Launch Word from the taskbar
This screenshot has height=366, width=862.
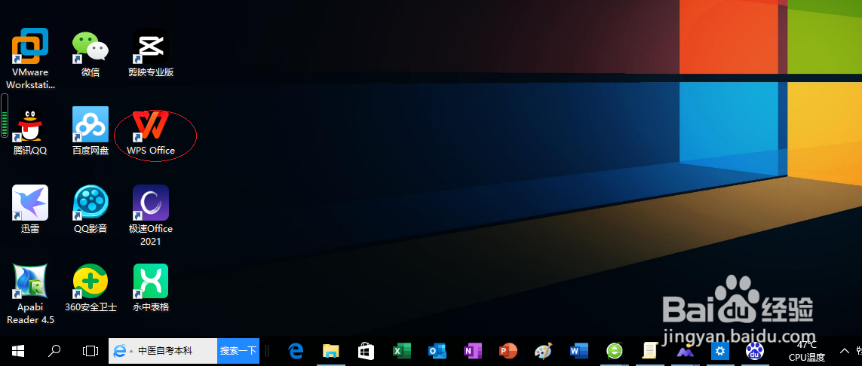click(579, 351)
